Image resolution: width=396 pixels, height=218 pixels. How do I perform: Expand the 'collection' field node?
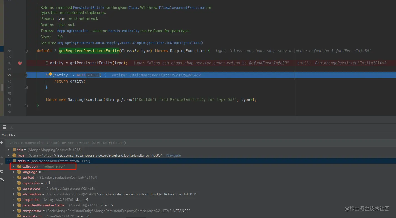tap(13, 166)
